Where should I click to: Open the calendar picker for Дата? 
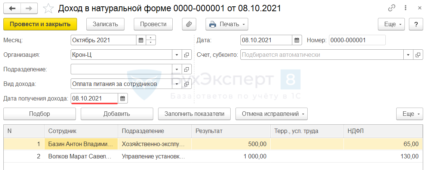[x=297, y=40]
